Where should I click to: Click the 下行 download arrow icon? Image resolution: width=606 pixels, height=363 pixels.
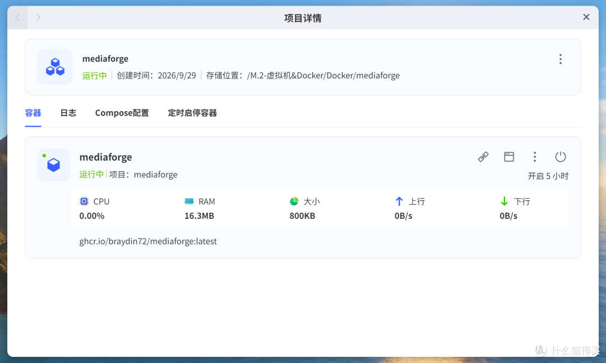click(504, 201)
